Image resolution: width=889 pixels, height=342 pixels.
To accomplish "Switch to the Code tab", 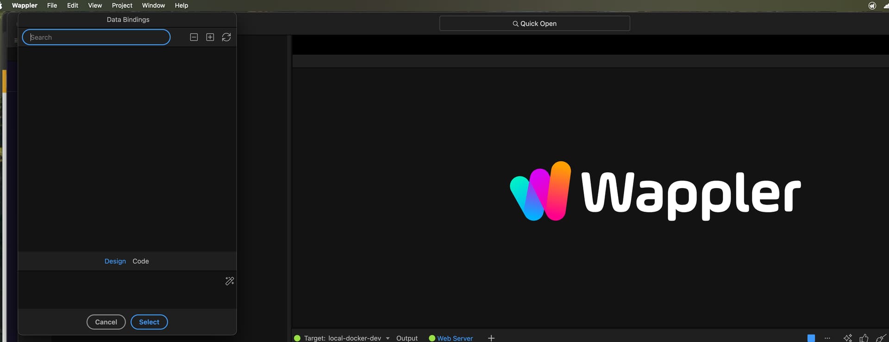I will coord(141,261).
